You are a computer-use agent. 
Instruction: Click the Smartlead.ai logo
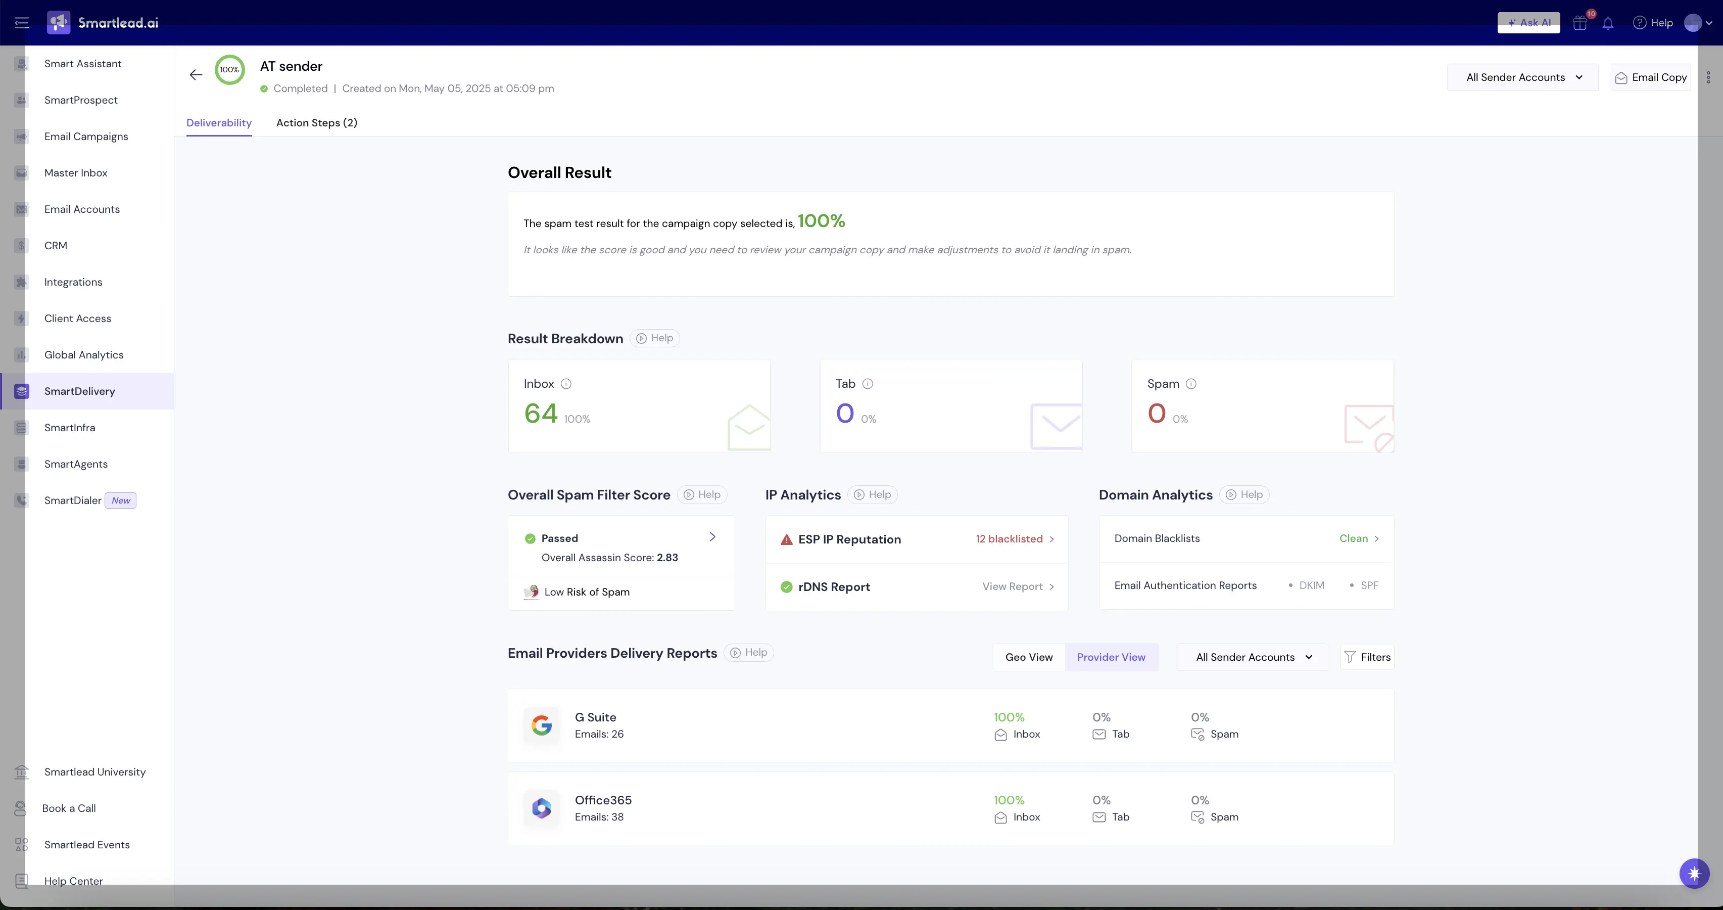click(x=103, y=23)
